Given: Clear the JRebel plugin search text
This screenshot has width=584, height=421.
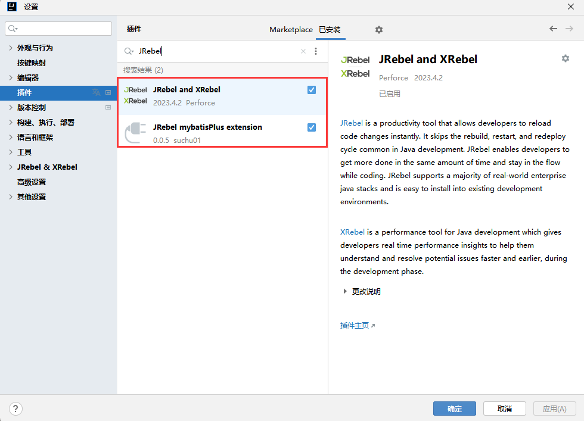Looking at the screenshot, I should [x=303, y=51].
